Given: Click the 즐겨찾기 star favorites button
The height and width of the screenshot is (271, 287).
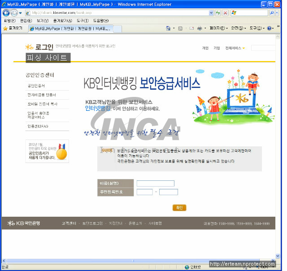Looking at the screenshot, I should pos(13,28).
